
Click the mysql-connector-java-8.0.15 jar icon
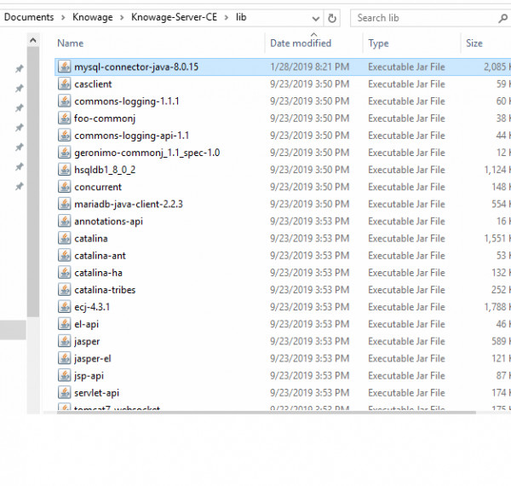(x=65, y=67)
